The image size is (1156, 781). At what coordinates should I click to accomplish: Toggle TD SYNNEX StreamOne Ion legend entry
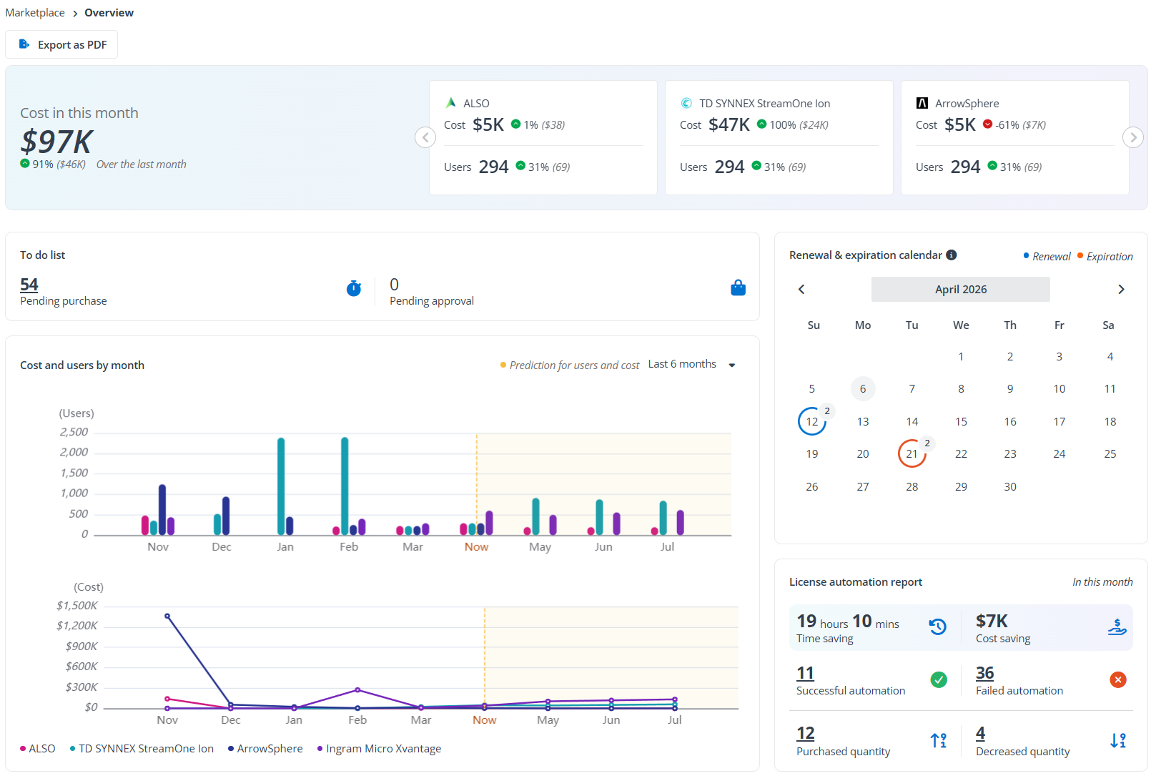(142, 749)
